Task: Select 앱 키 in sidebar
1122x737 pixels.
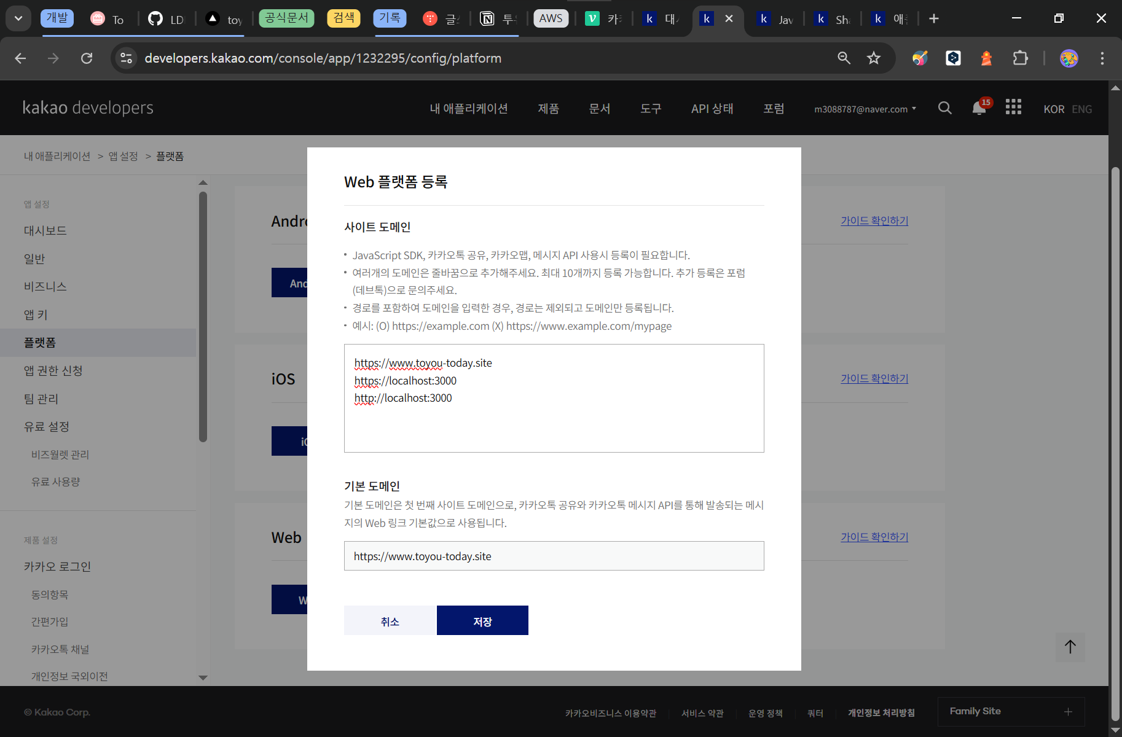Action: pyautogui.click(x=36, y=315)
